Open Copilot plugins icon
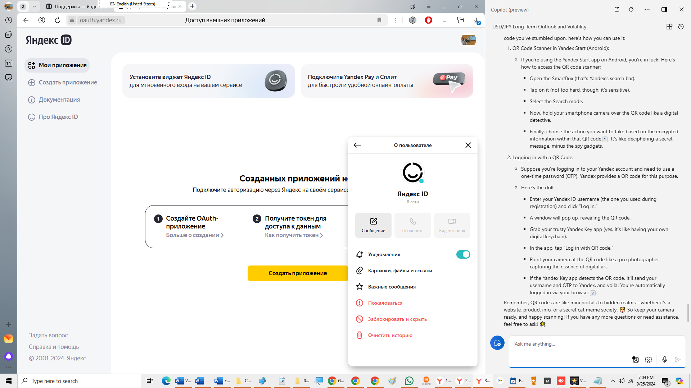The height and width of the screenshot is (388, 691). point(669,27)
